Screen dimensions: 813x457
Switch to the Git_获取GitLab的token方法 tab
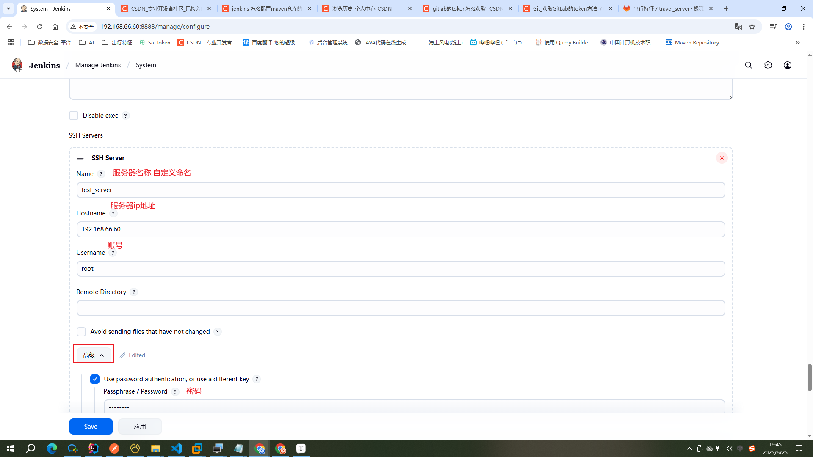(x=563, y=8)
